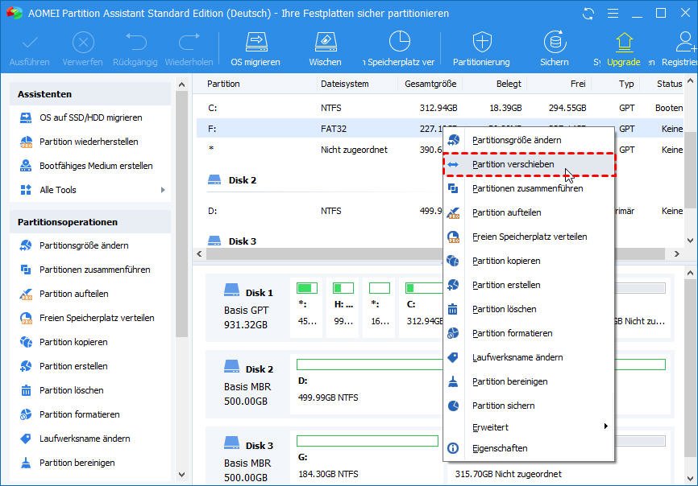Select the OS migrieren toolbar icon

(x=256, y=46)
